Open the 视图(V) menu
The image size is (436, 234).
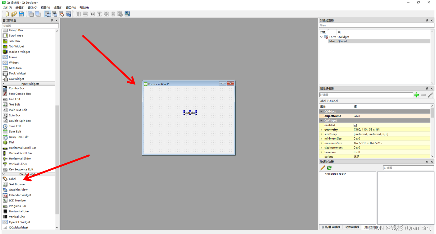click(x=45, y=7)
